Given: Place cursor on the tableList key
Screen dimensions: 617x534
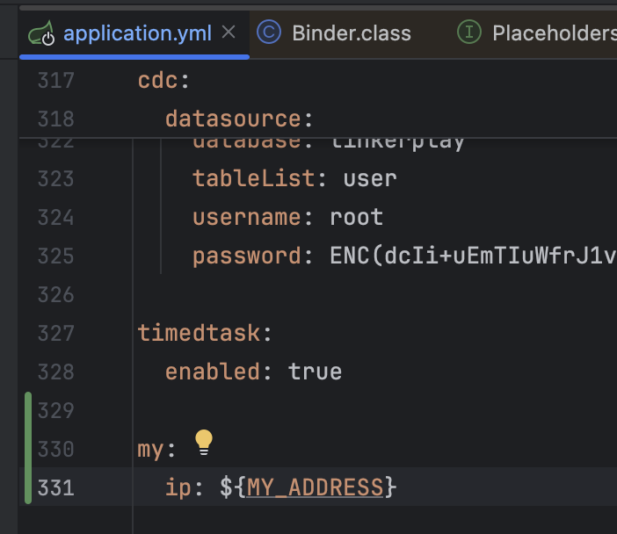Looking at the screenshot, I should 253,179.
